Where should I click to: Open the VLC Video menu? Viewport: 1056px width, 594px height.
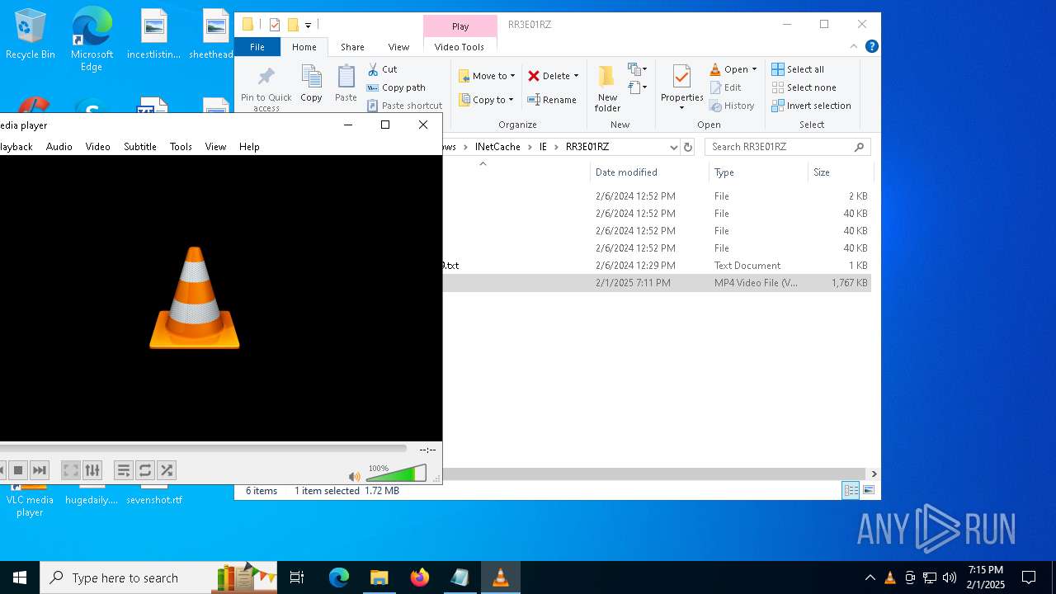coord(97,146)
